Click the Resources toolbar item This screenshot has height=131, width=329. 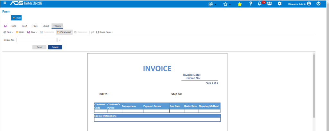[x=81, y=32]
